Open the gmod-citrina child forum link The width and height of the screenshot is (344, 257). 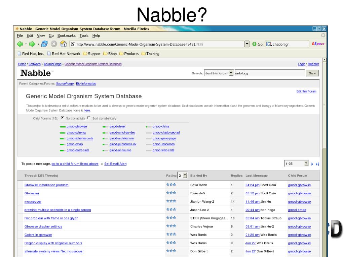[x=161, y=127]
